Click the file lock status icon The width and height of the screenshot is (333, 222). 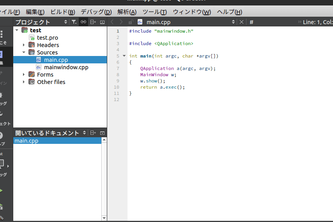(131, 22)
